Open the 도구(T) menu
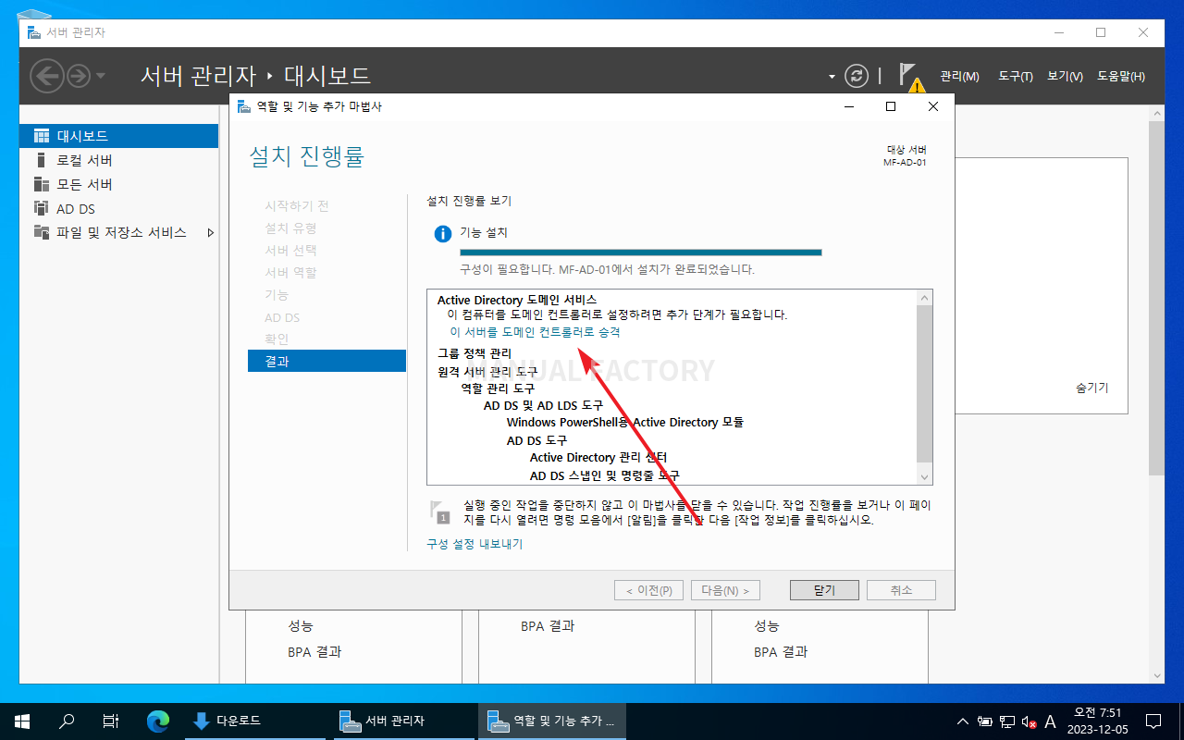1184x740 pixels. [1015, 77]
